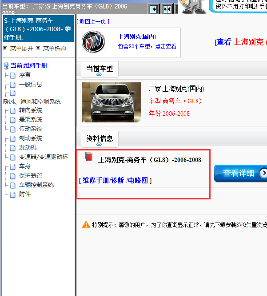The height and width of the screenshot is (296, 267).
Task: Select the 资料信息 tab
Action: click(100, 139)
